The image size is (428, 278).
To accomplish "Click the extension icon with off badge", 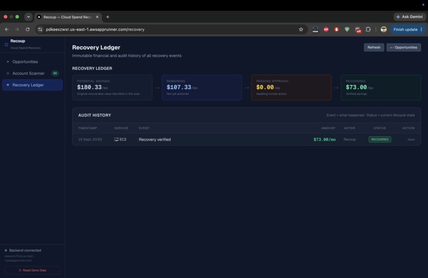I will pyautogui.click(x=357, y=30).
